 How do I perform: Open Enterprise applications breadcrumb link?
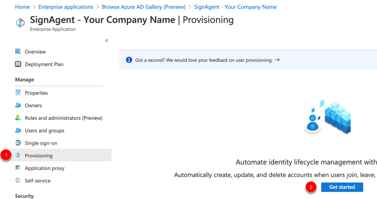click(66, 7)
